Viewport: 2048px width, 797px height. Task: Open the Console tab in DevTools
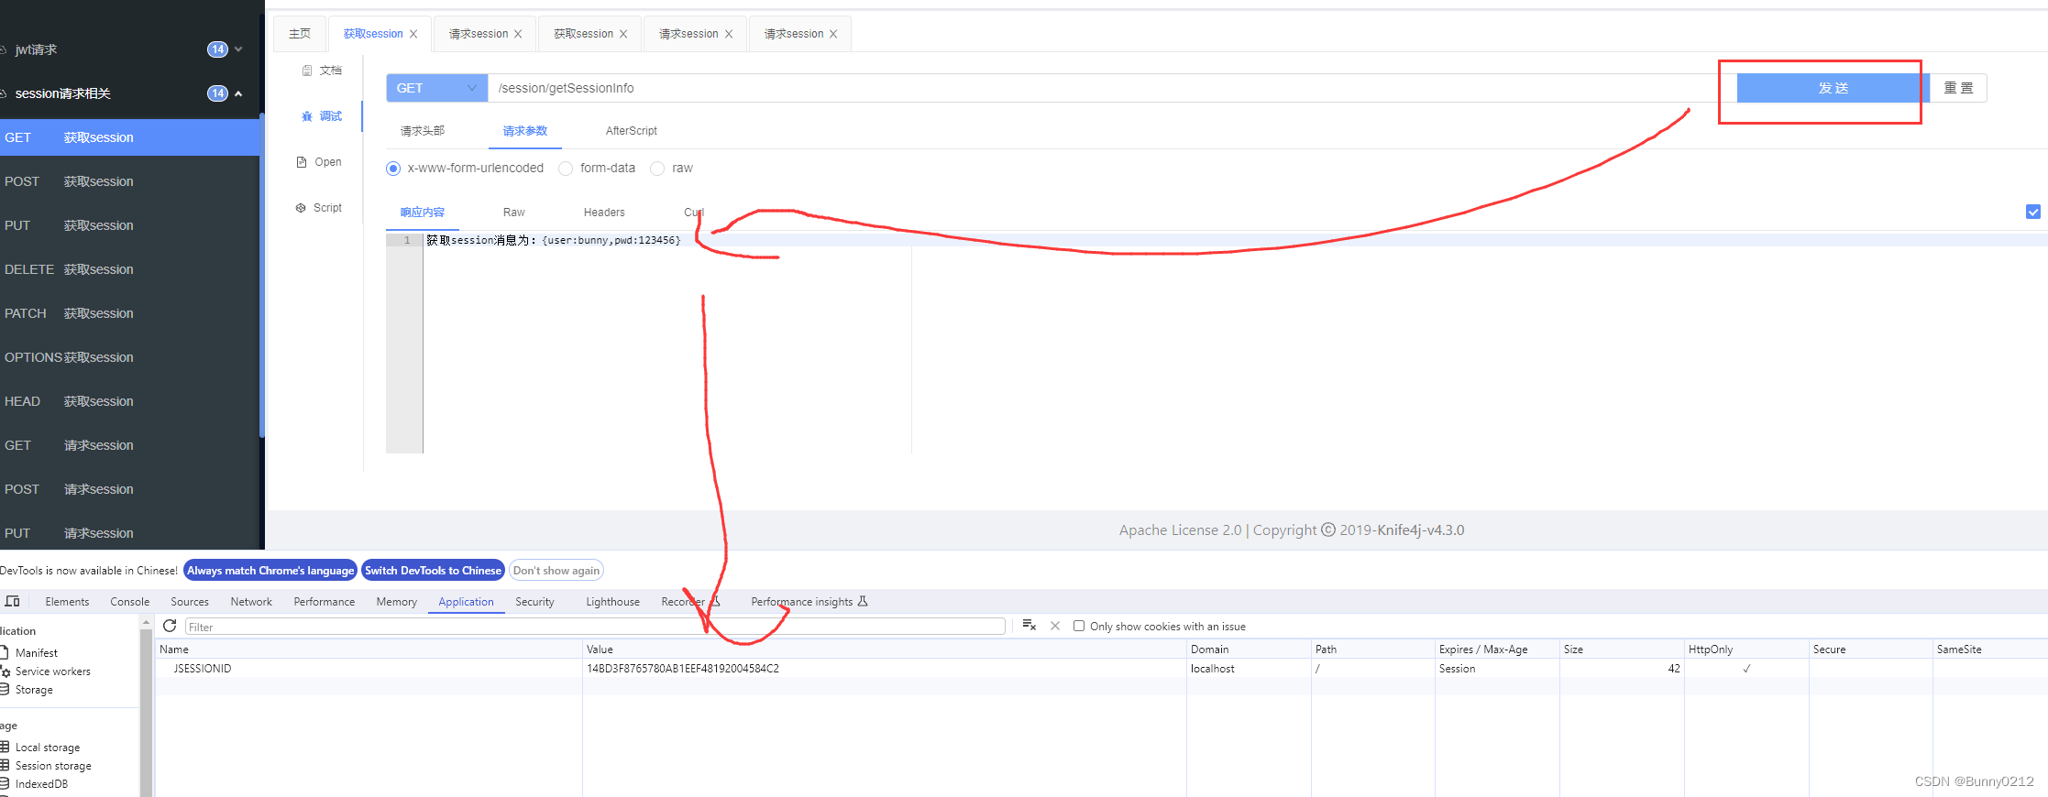tap(130, 602)
